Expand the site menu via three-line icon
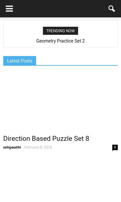Viewport: 121px width, 202px height. (x=9, y=9)
